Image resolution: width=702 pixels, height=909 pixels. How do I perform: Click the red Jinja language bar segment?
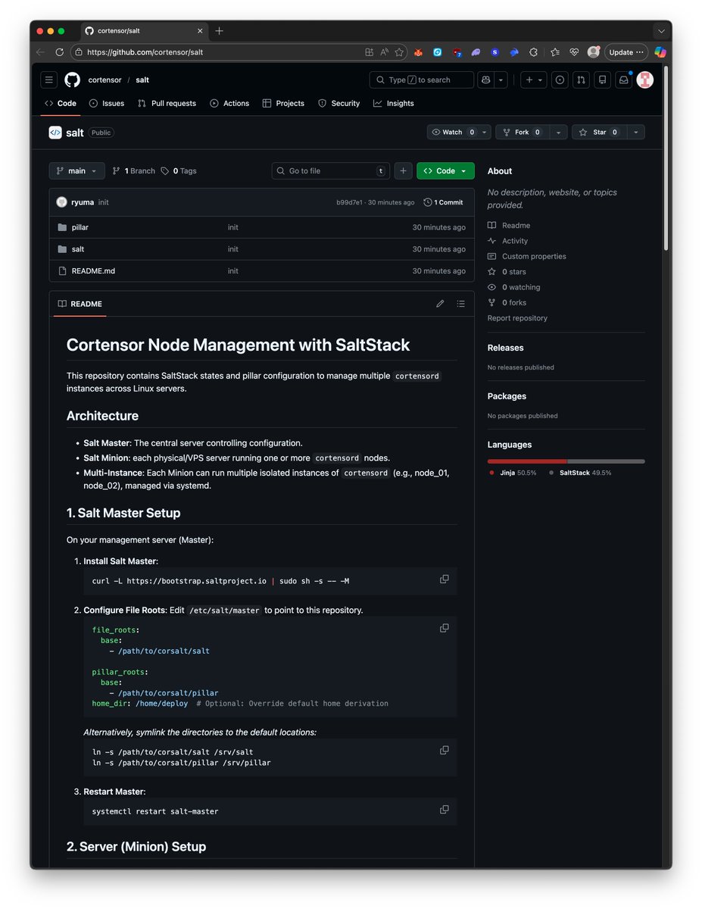(527, 461)
